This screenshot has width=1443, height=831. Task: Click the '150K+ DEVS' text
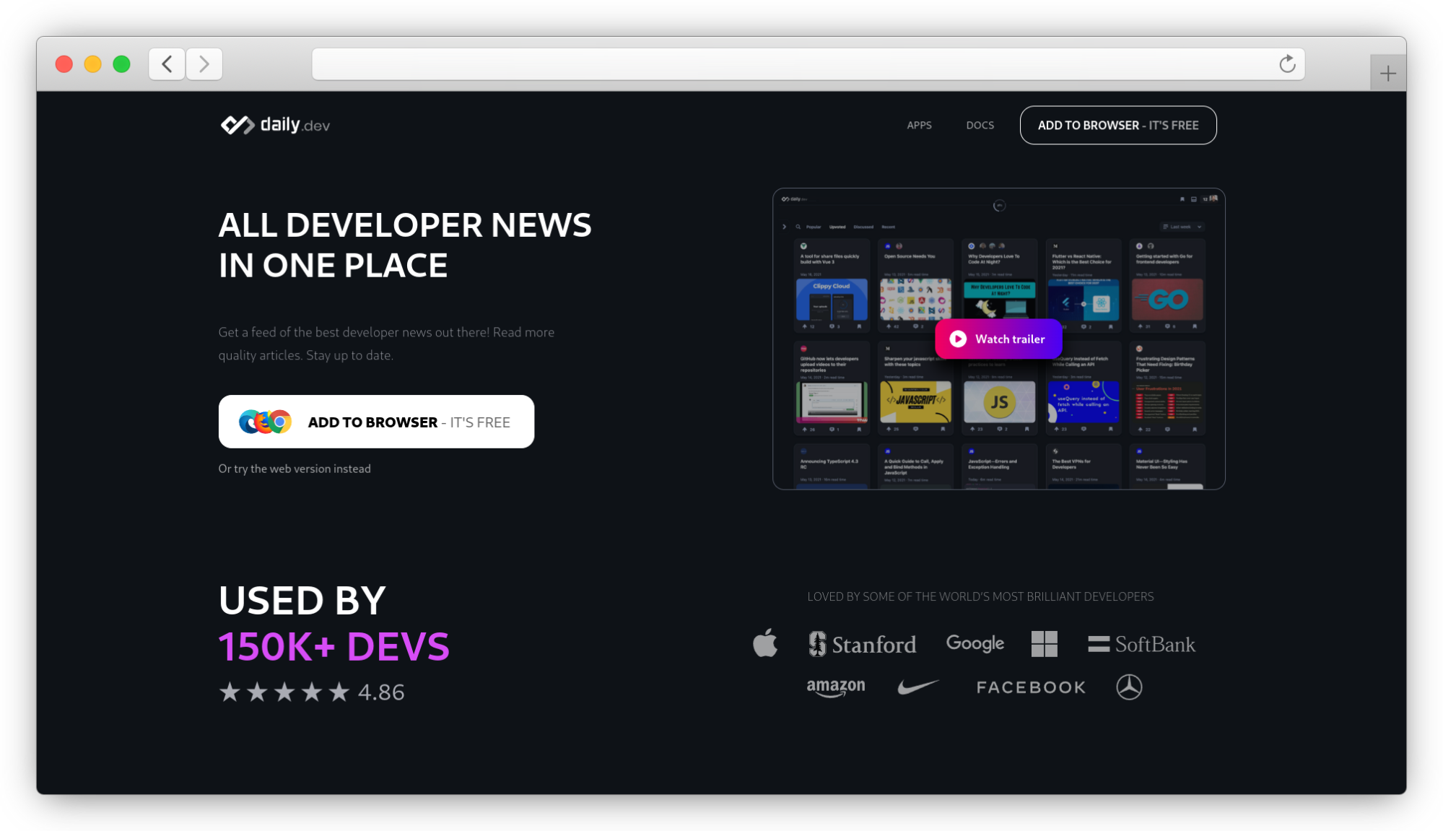tap(333, 646)
